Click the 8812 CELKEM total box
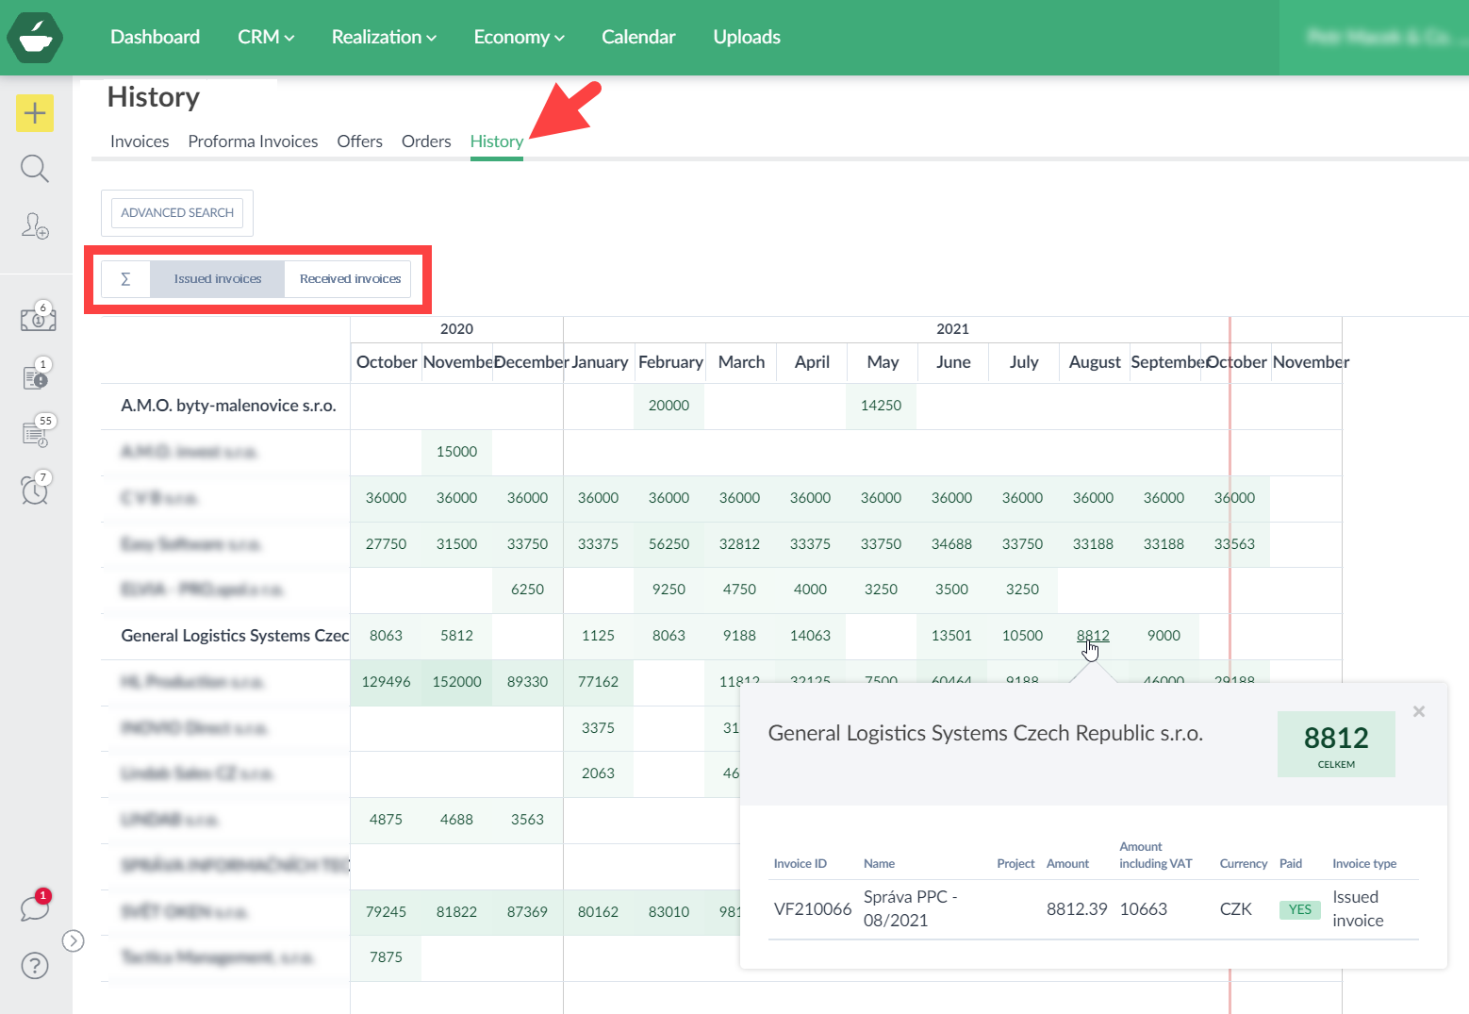The height and width of the screenshot is (1014, 1469). coord(1336,744)
